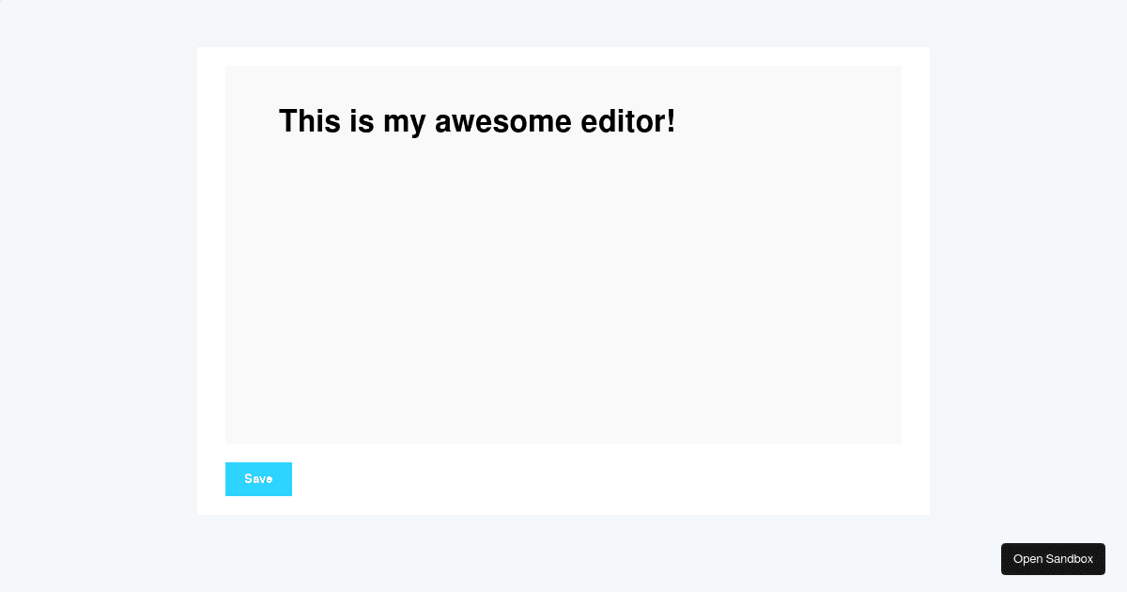This screenshot has width=1127, height=592.
Task: Click the page background right of the card
Action: [x=1028, y=282]
